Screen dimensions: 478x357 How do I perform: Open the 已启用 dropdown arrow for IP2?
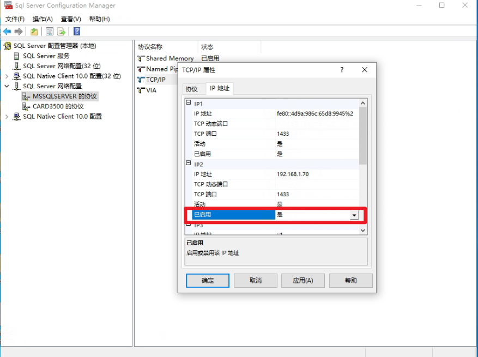click(354, 215)
